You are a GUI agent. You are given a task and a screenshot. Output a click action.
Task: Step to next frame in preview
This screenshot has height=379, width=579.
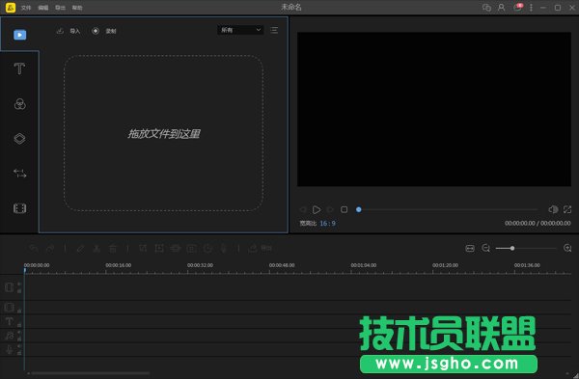(x=330, y=209)
